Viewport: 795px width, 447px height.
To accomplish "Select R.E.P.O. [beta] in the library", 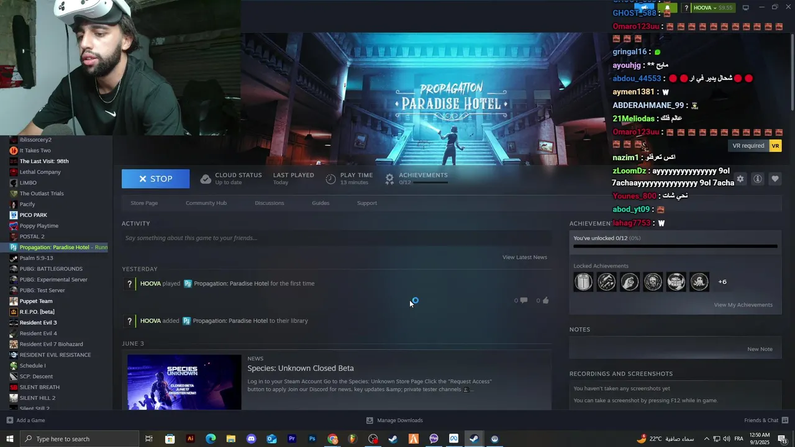I will point(37,312).
